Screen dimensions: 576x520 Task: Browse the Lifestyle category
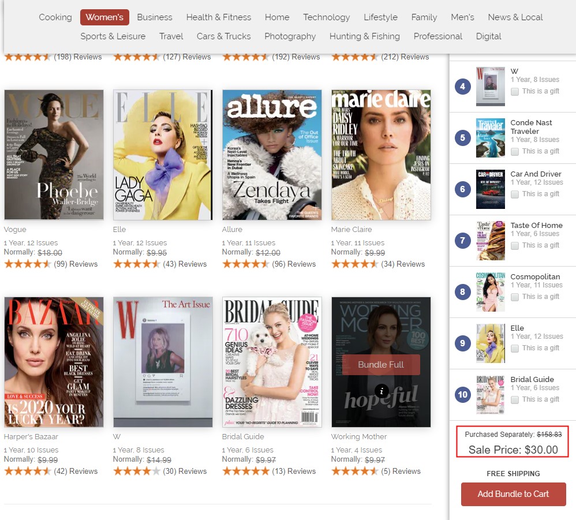pyautogui.click(x=380, y=17)
